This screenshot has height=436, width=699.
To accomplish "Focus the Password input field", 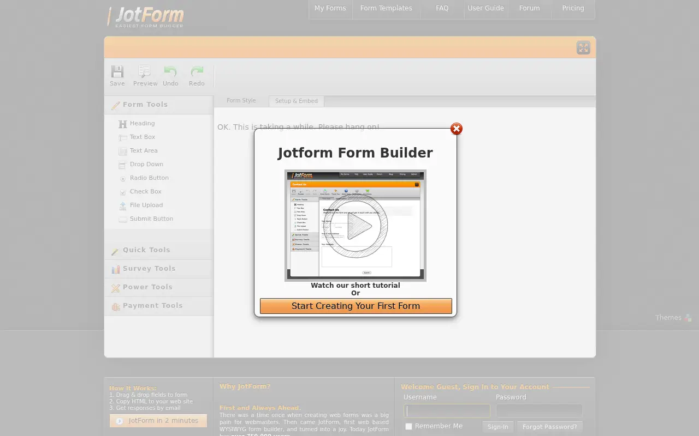I will coord(539,411).
